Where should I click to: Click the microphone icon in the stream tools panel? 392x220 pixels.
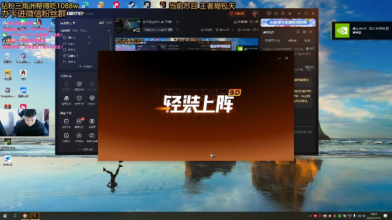click(x=66, y=84)
